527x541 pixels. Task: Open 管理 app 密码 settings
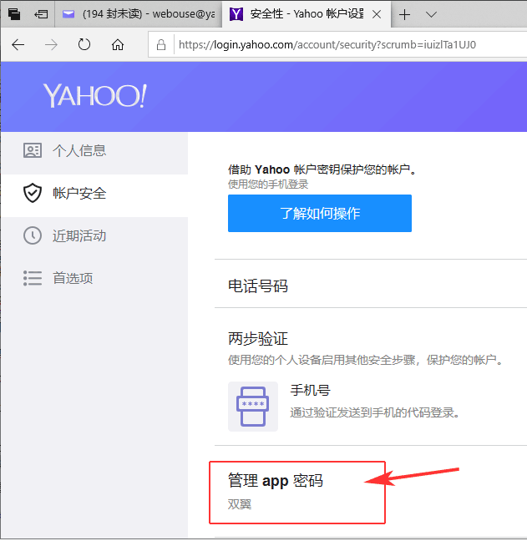275,481
